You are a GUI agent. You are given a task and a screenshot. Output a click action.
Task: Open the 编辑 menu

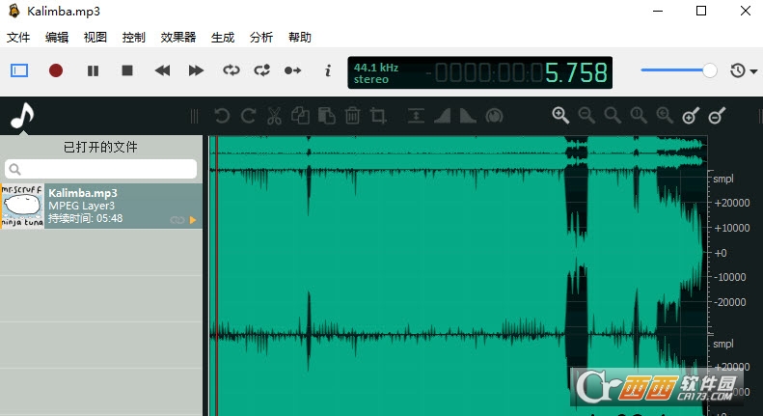[x=57, y=38]
